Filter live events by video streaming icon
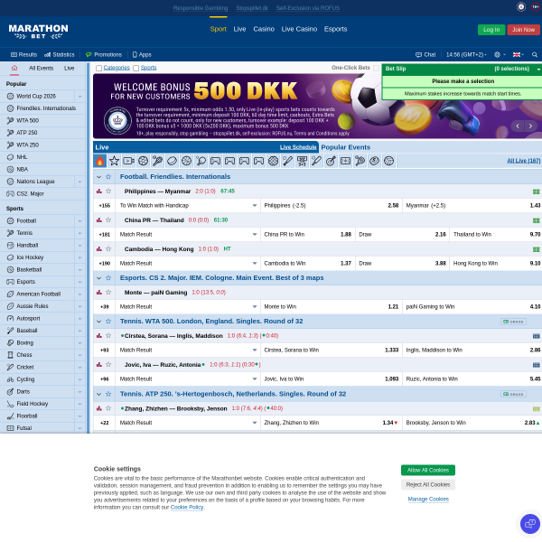The height and width of the screenshot is (542, 542). point(128,161)
